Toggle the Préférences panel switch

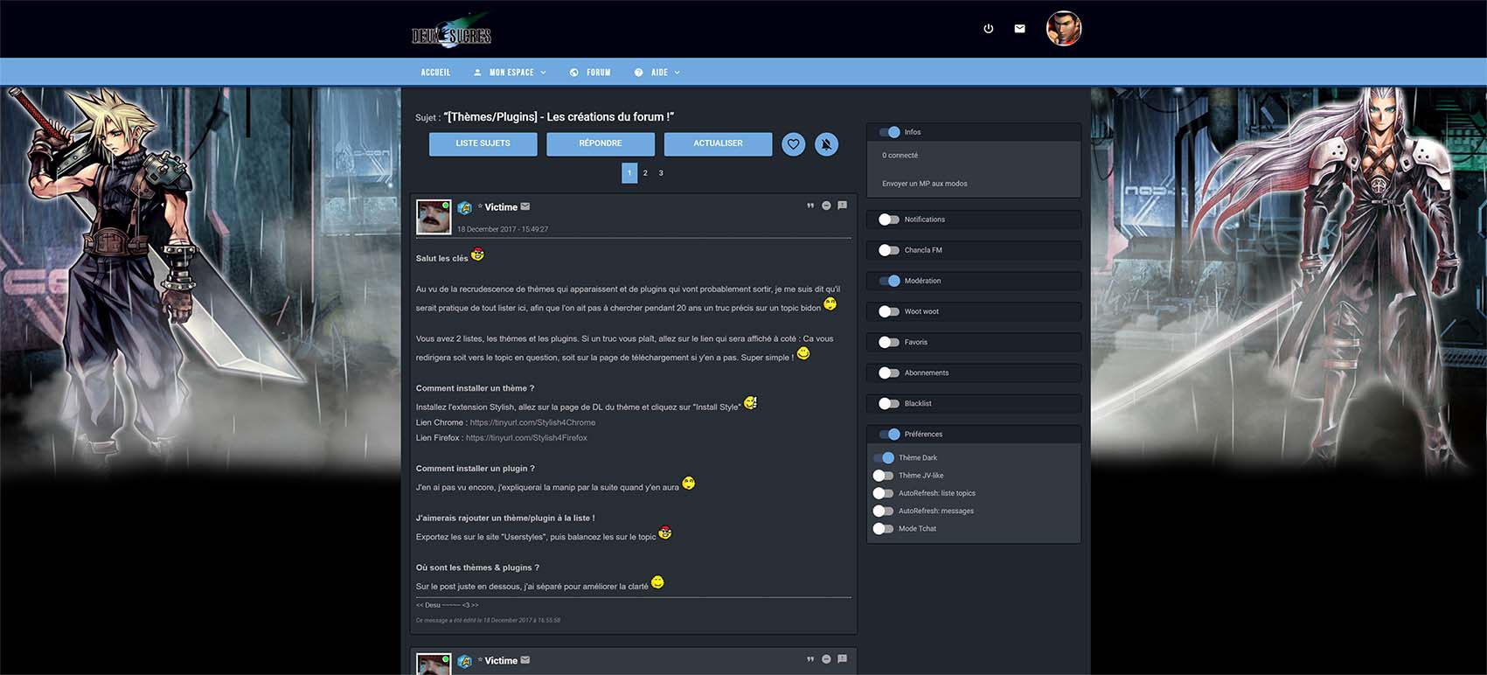pos(890,434)
